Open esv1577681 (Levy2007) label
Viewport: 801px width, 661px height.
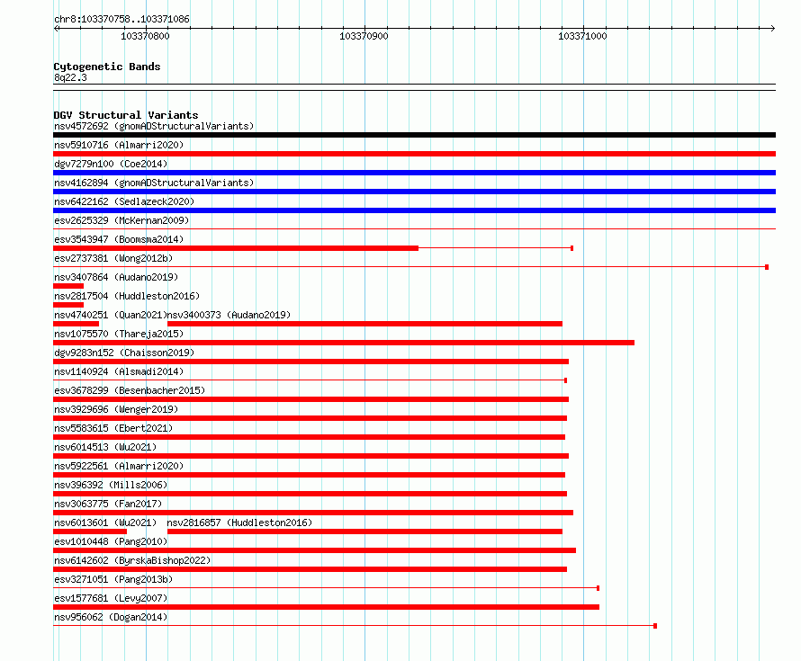pyautogui.click(x=111, y=598)
